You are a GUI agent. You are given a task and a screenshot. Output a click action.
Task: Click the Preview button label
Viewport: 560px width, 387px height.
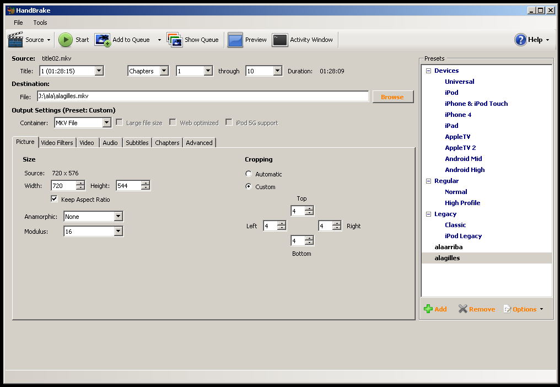click(x=256, y=40)
